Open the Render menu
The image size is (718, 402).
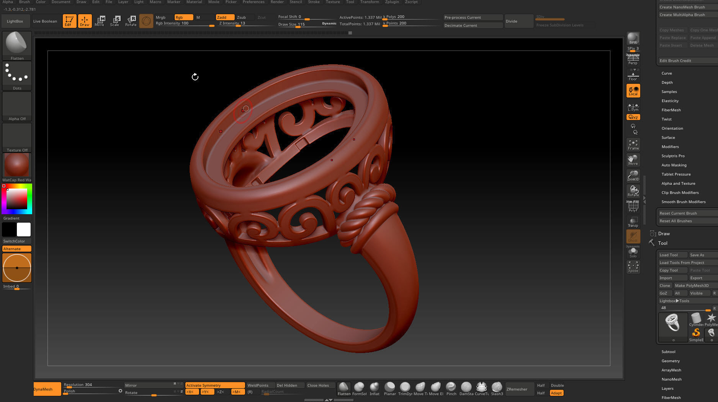pyautogui.click(x=277, y=2)
